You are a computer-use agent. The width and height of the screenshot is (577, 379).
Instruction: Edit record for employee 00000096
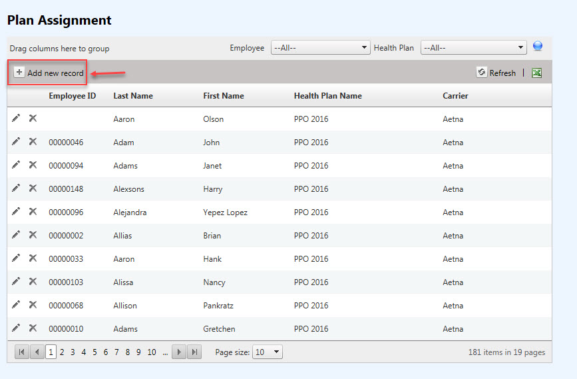(x=16, y=211)
